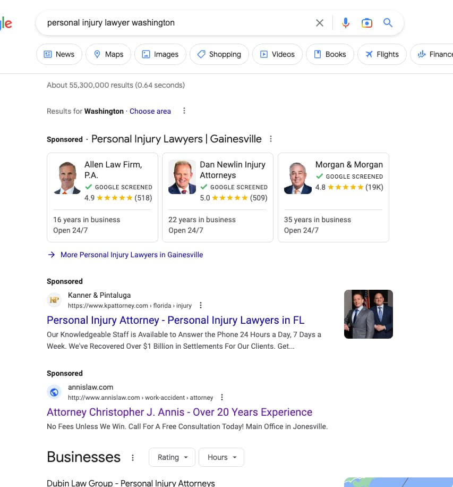Open three-dot menu beside the Gainesville sponsored heading

[x=271, y=139]
